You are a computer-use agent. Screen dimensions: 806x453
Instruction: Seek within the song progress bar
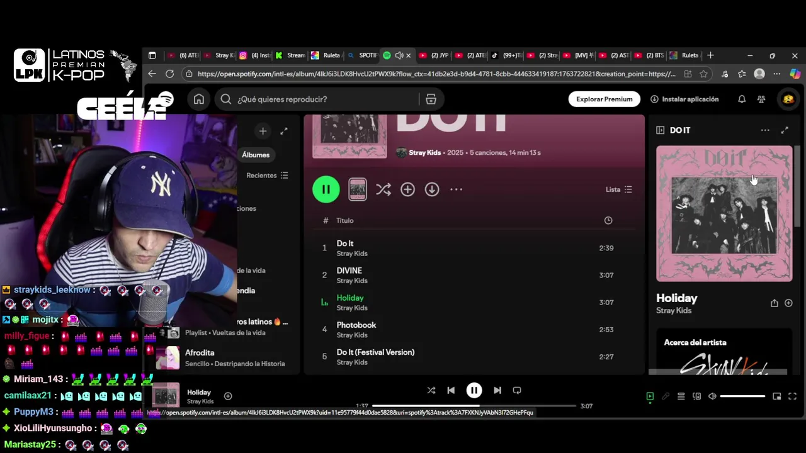474,406
